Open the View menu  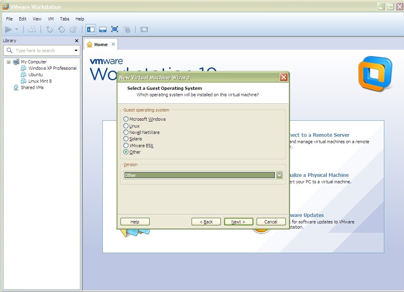click(37, 19)
